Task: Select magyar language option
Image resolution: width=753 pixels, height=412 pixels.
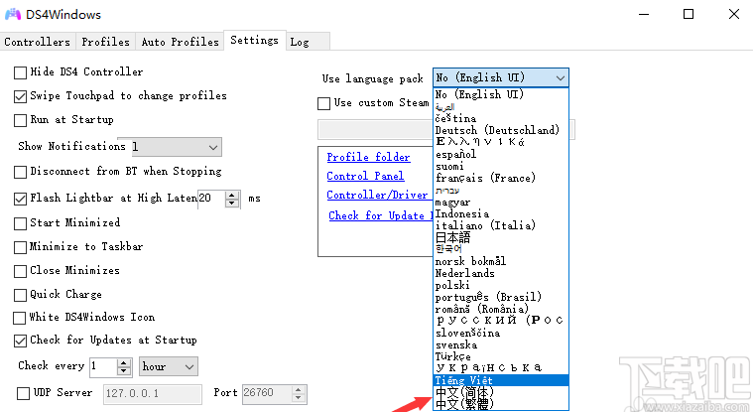Action: tap(501, 202)
